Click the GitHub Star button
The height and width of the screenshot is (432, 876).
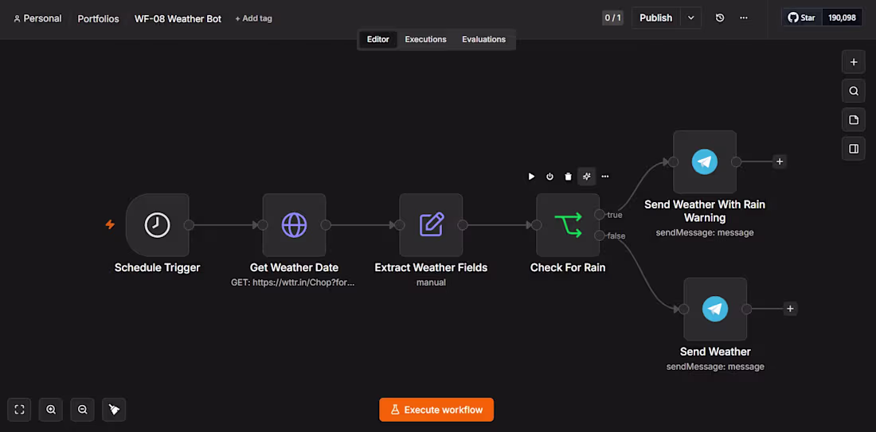coord(802,18)
